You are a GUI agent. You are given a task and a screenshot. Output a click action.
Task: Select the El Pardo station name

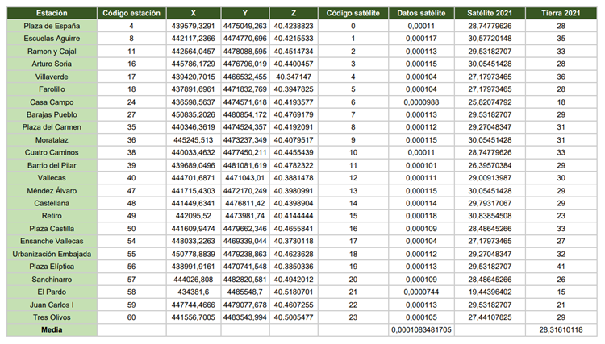51,292
